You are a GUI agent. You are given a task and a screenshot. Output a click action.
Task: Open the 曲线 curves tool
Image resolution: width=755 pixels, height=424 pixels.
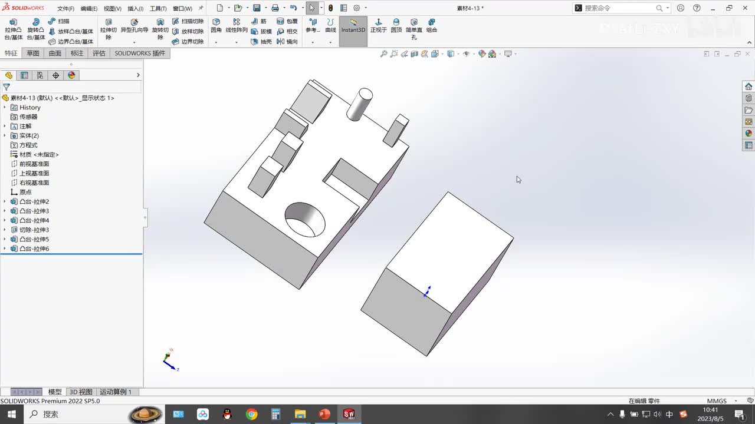tap(330, 26)
